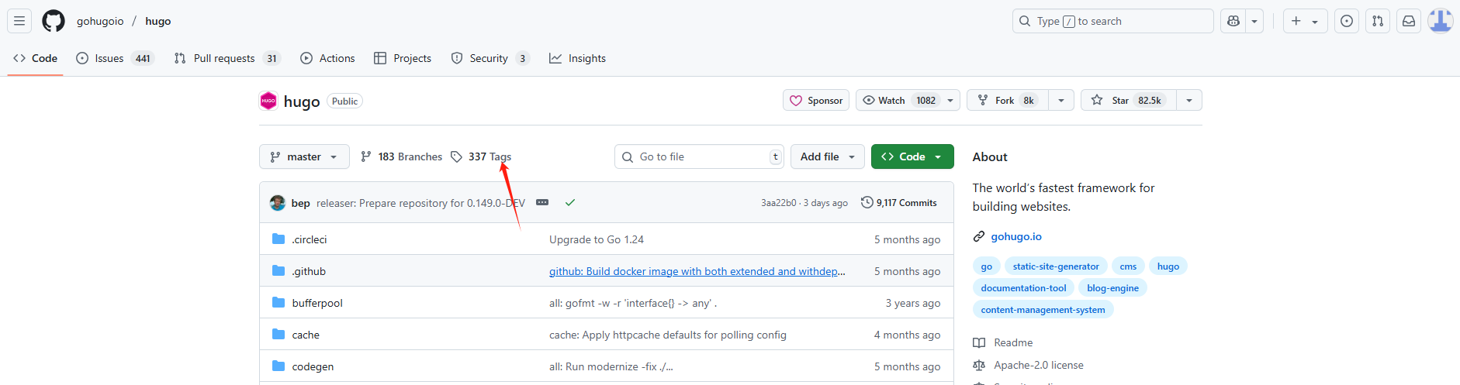Open the create new plus menu

pos(1305,21)
